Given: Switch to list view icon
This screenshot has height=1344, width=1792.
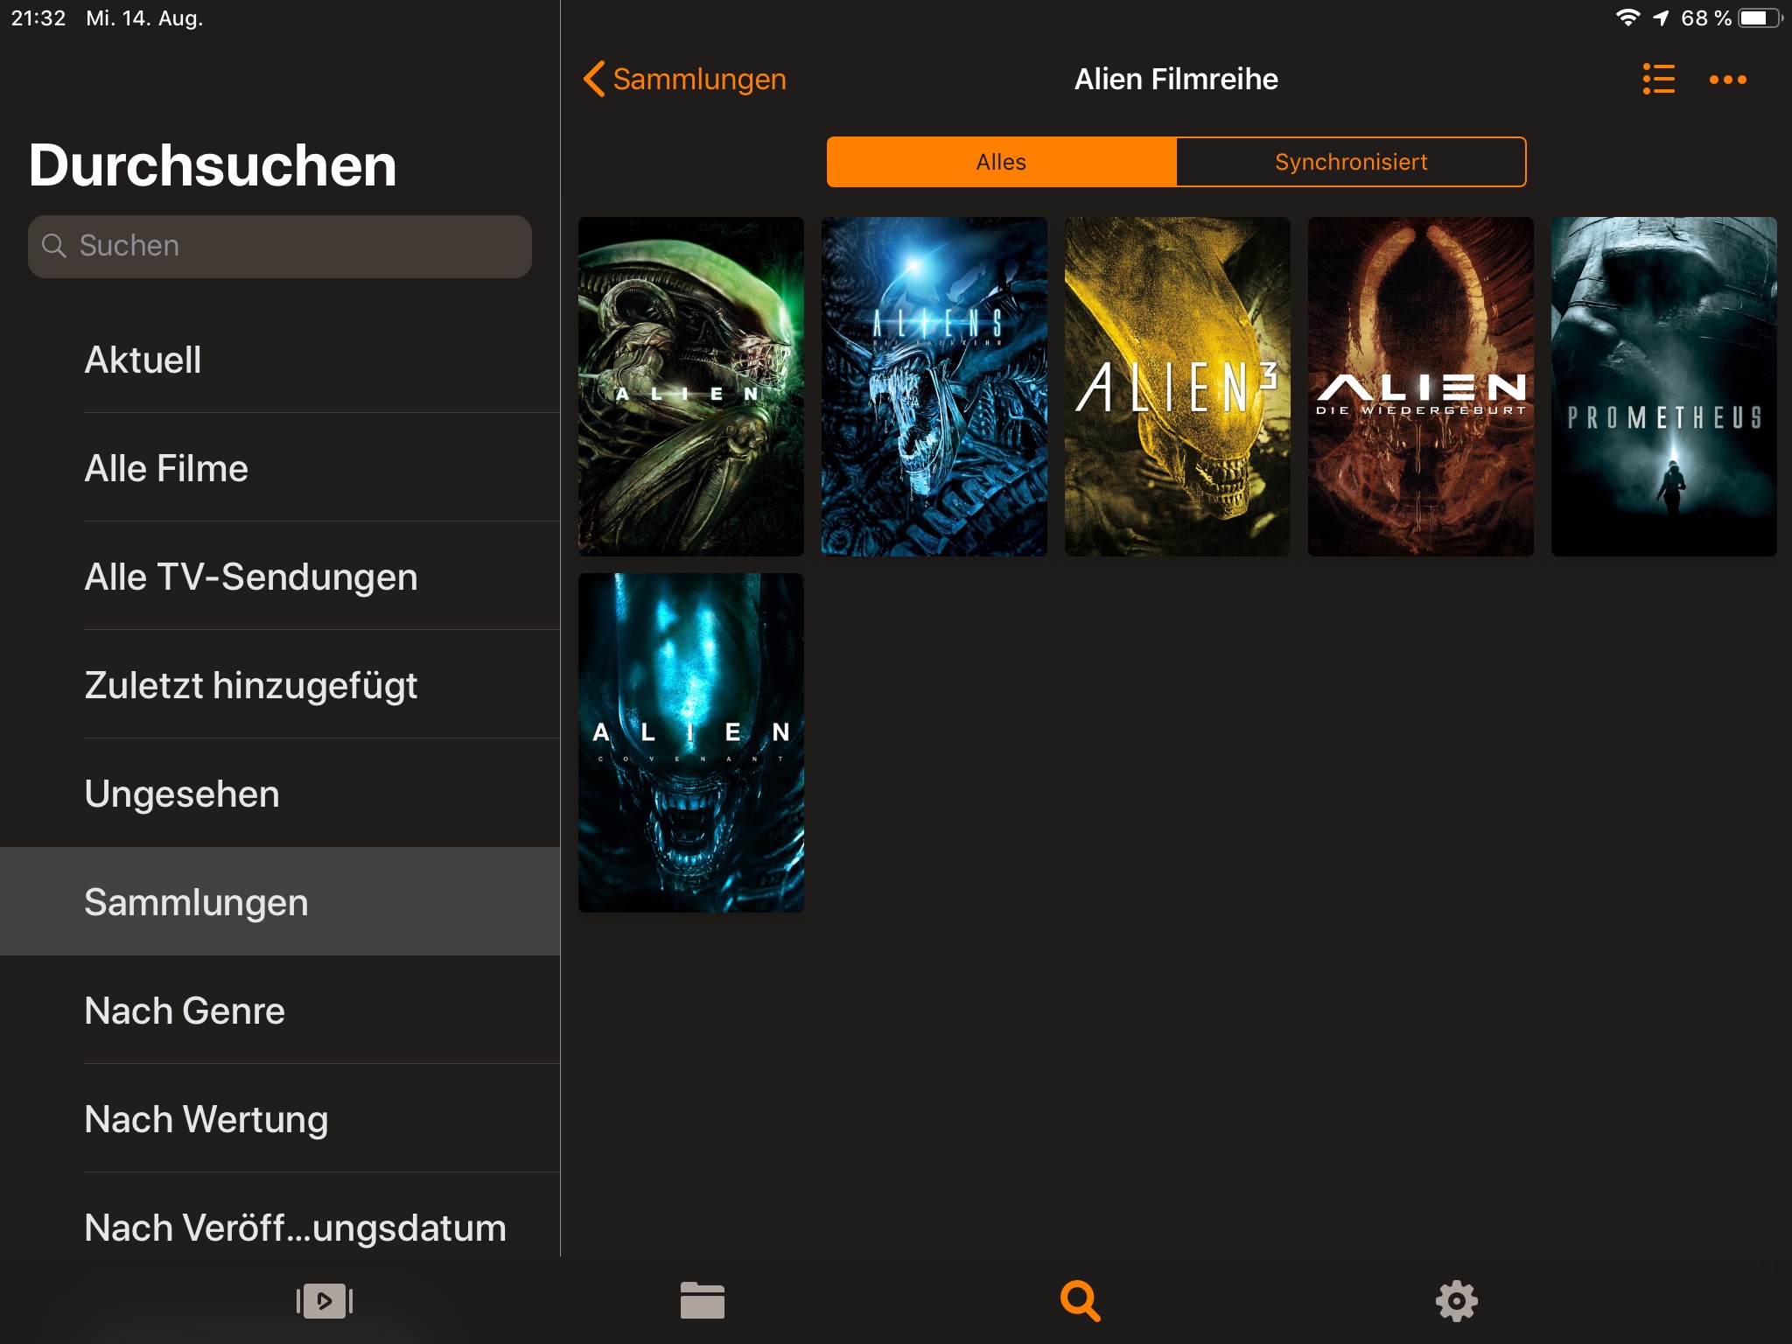Looking at the screenshot, I should (1658, 79).
